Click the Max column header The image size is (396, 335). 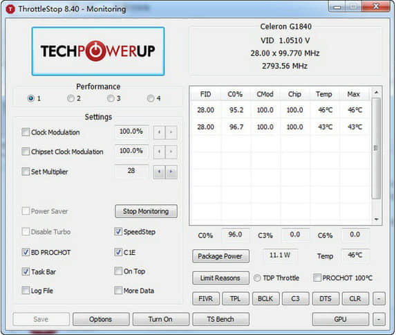pyautogui.click(x=354, y=94)
